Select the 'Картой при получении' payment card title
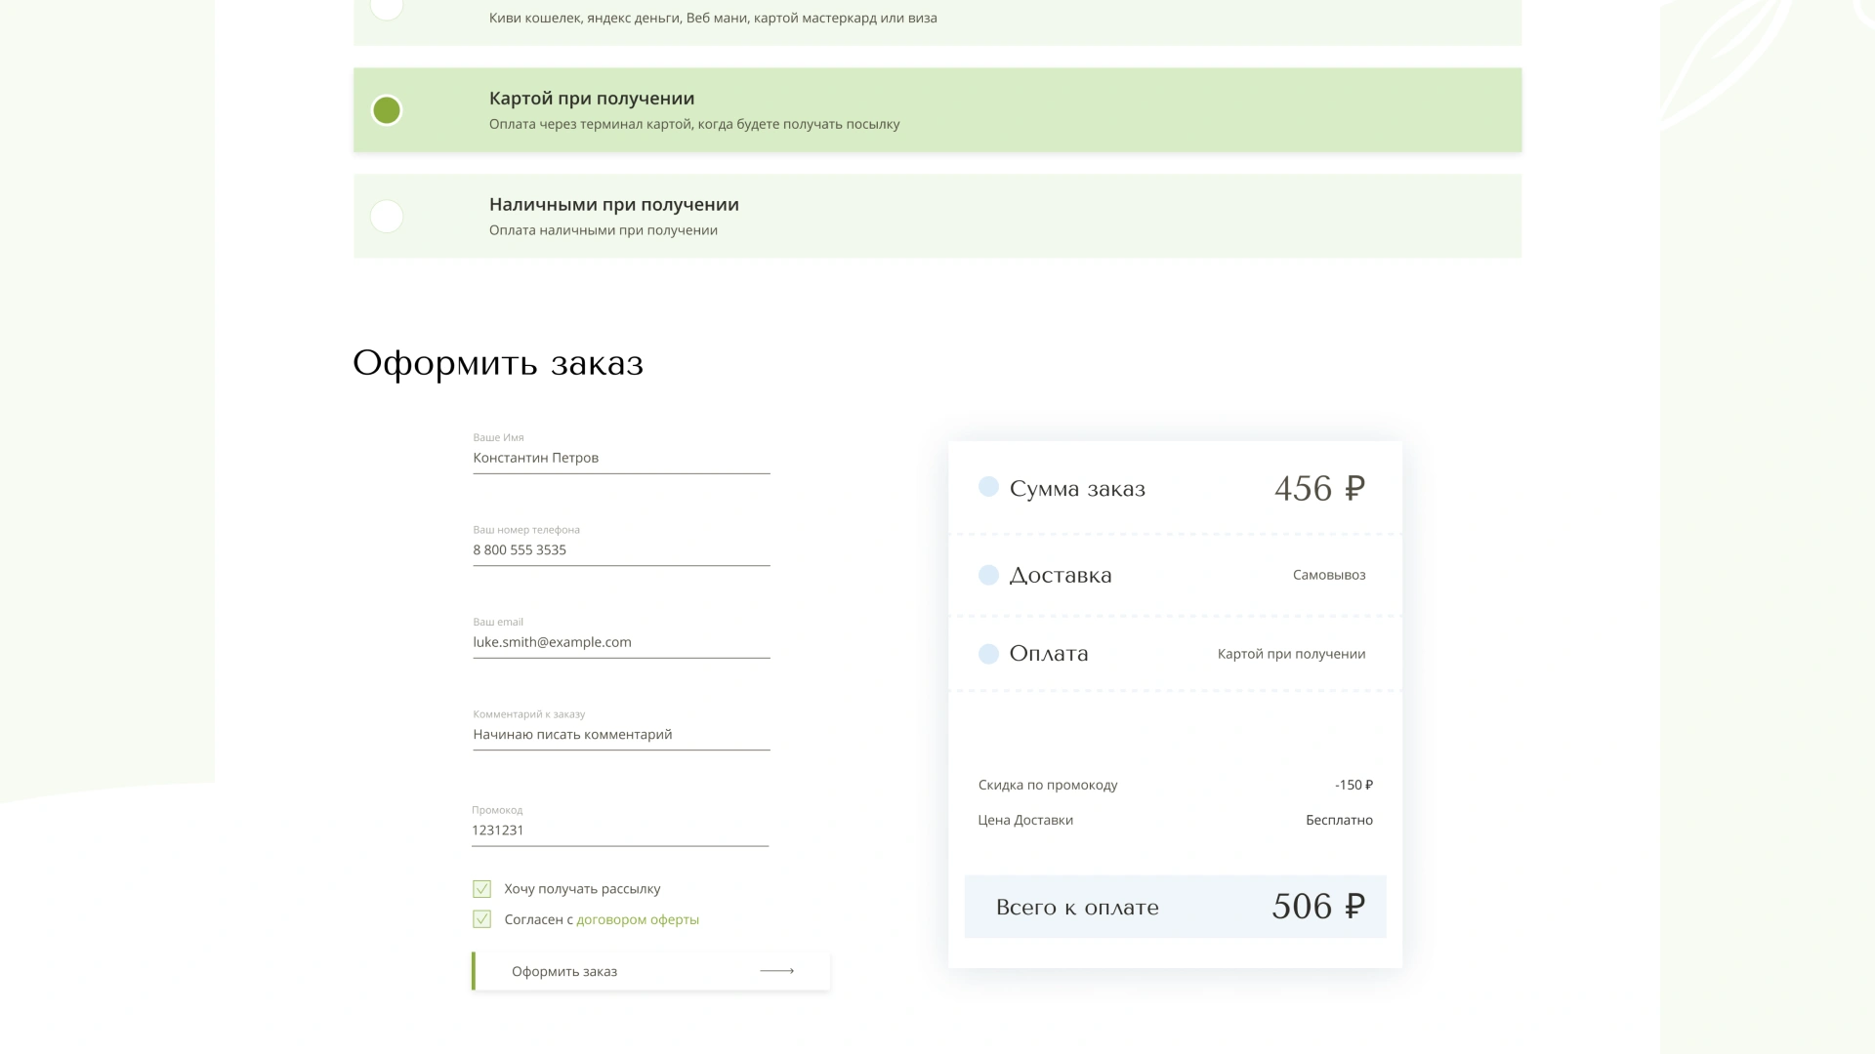 pos(592,99)
